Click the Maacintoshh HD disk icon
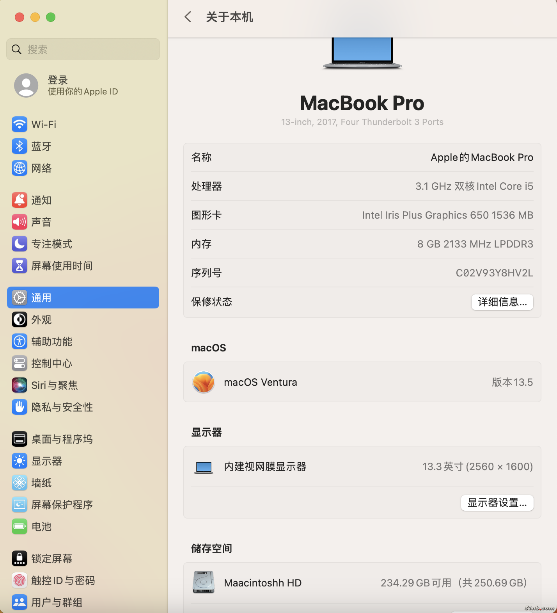 [x=204, y=583]
